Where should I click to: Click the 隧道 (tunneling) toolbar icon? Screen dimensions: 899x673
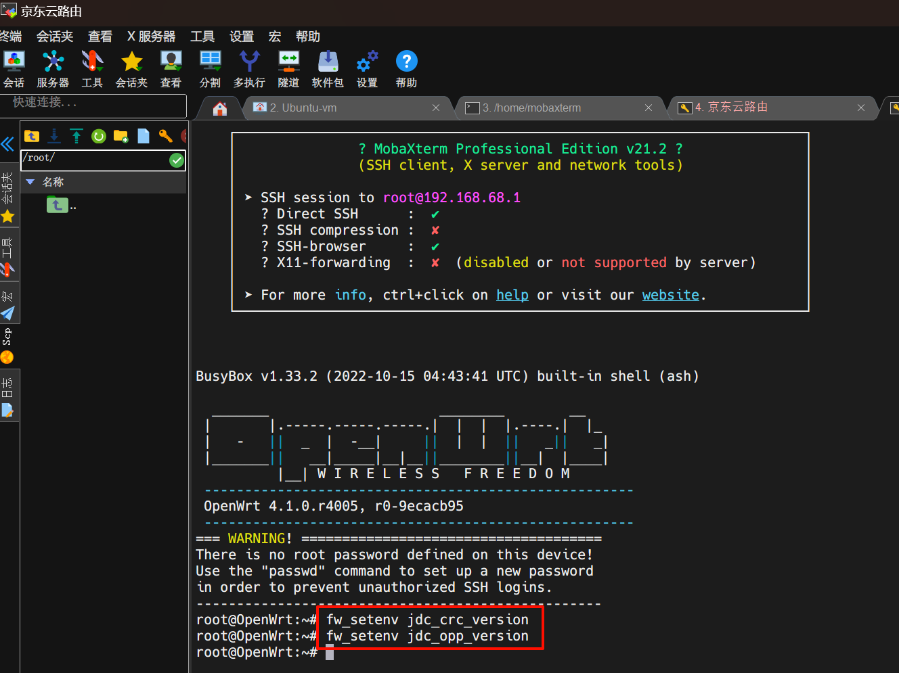pos(288,68)
